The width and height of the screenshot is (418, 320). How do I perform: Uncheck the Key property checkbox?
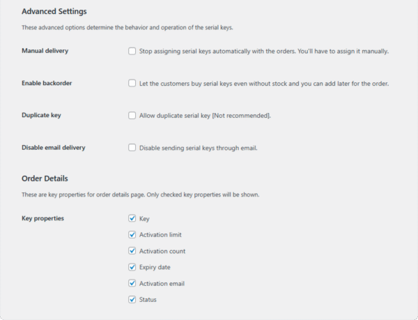(132, 219)
